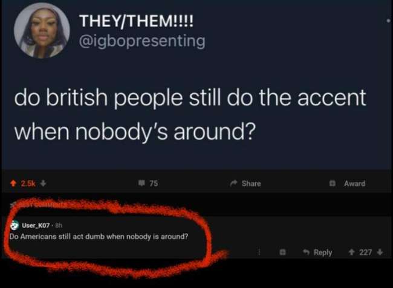Open the tweet author's profile picture

42,31
